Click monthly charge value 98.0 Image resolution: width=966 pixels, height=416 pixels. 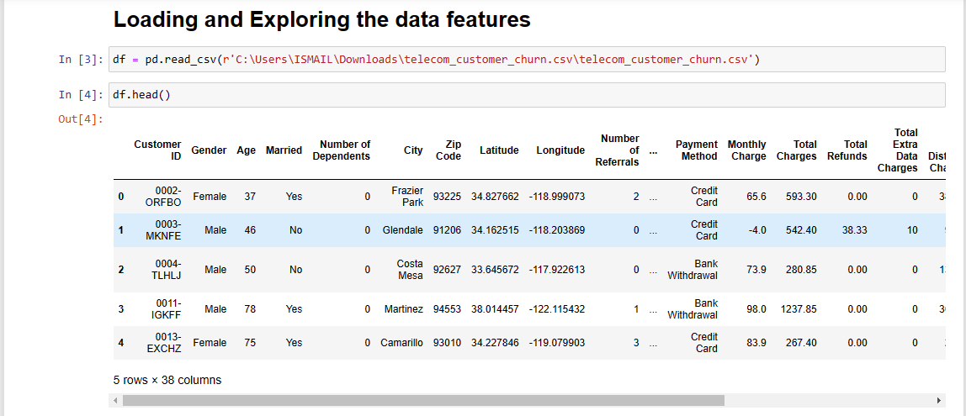coord(756,309)
